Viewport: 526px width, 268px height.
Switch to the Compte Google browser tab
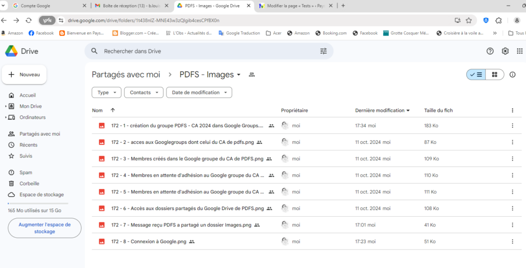point(46,6)
